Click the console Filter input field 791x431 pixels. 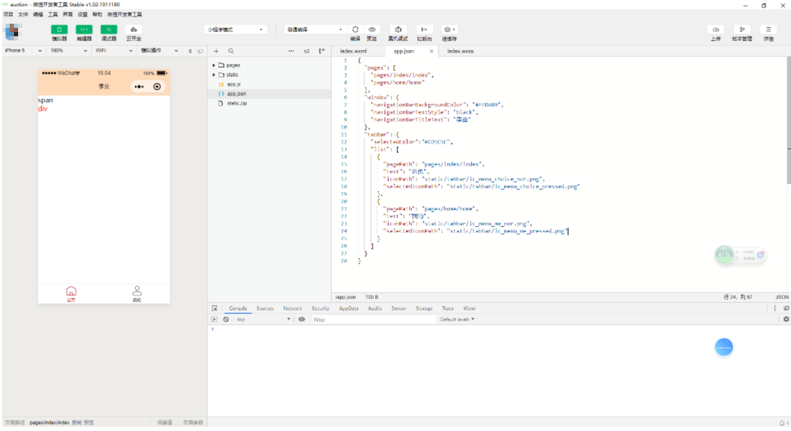(373, 320)
